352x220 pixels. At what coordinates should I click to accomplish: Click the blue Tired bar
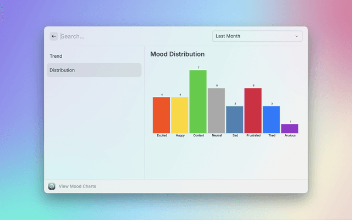[271, 119]
